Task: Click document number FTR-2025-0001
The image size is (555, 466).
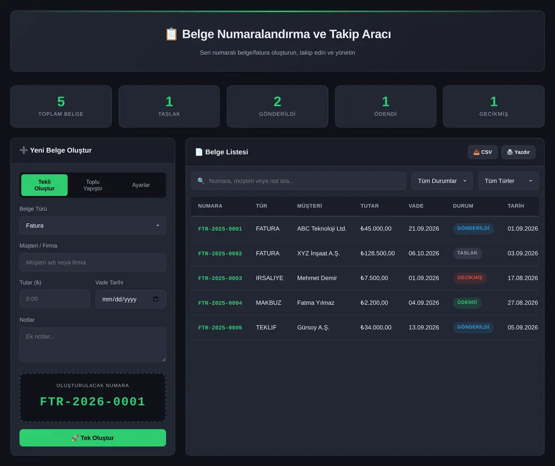Action: pos(220,229)
